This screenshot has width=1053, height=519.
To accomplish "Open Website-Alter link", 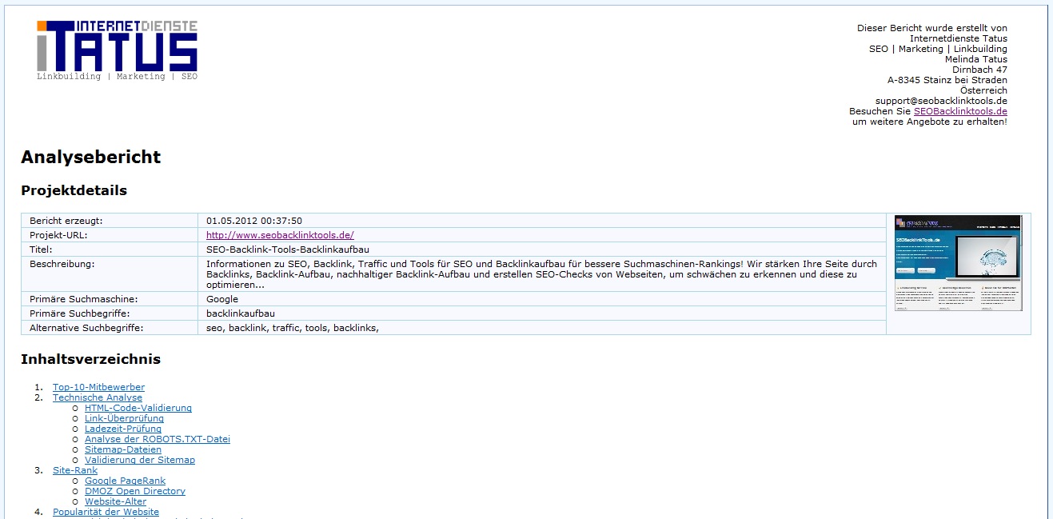I will (115, 501).
